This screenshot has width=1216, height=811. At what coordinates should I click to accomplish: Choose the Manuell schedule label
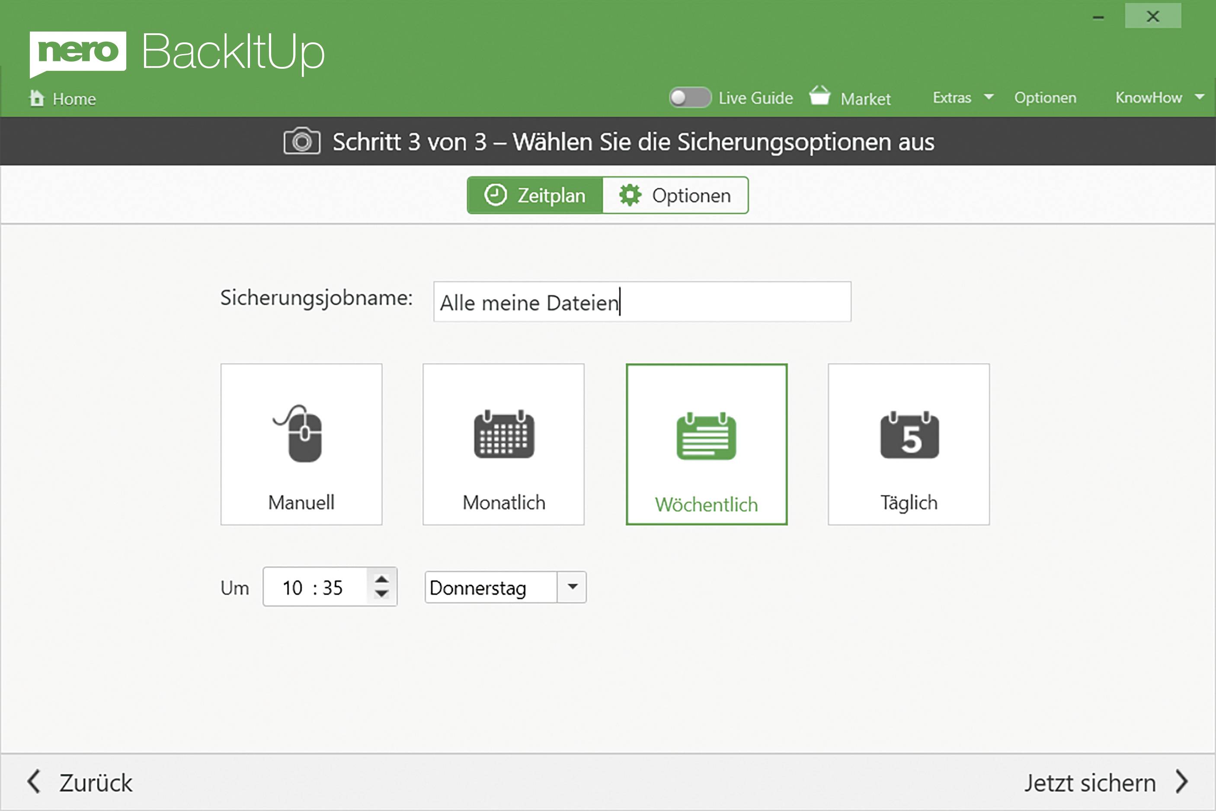301,502
